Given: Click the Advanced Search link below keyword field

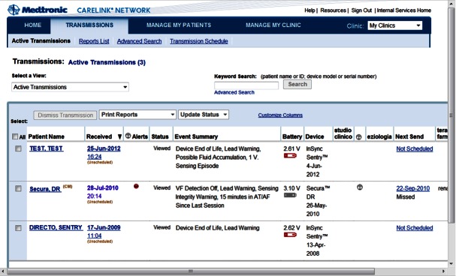Looking at the screenshot, I should (x=234, y=92).
